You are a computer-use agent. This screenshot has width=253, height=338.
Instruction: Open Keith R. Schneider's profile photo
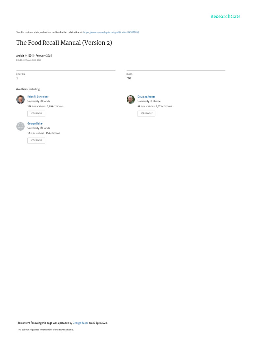(x=21, y=99)
